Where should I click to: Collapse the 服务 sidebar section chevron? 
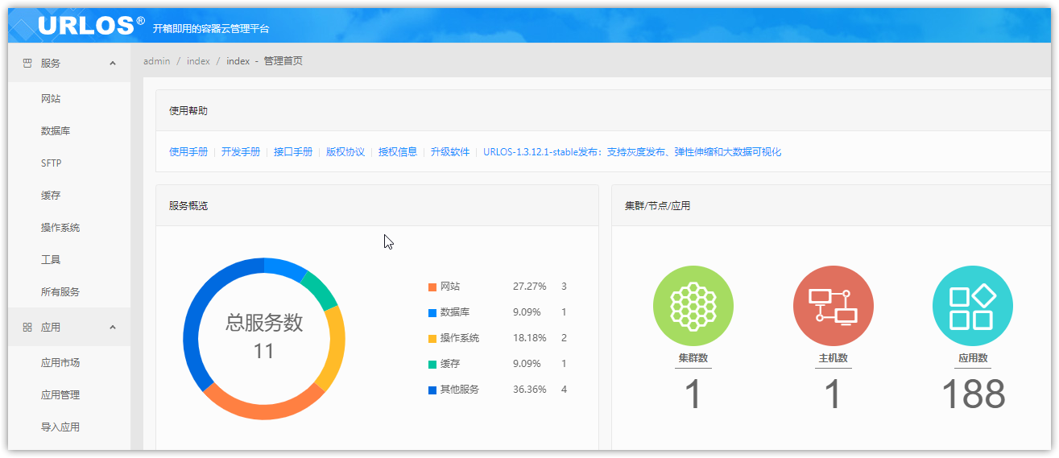(x=113, y=63)
